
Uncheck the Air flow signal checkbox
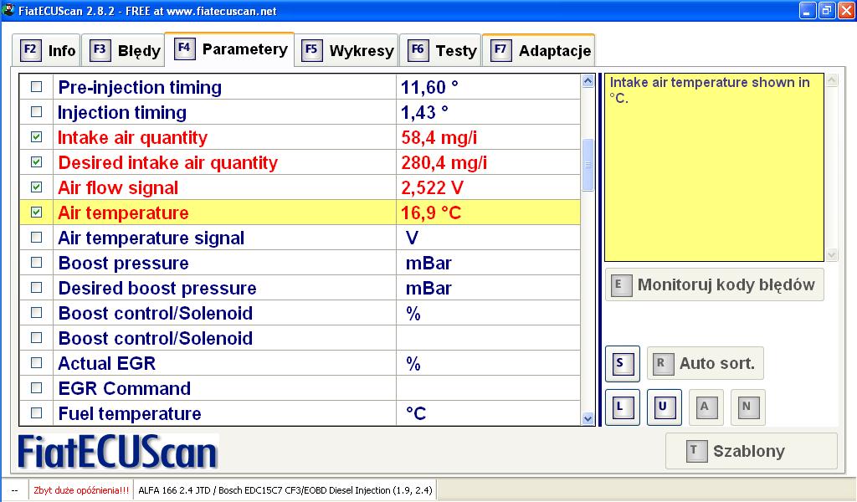(x=37, y=187)
